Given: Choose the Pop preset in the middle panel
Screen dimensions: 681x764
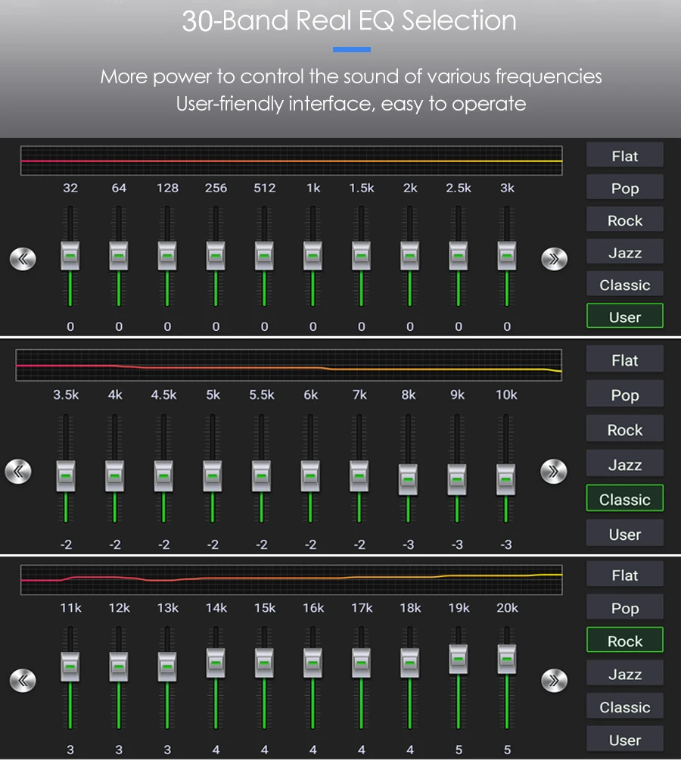Looking at the screenshot, I should pyautogui.click(x=624, y=394).
